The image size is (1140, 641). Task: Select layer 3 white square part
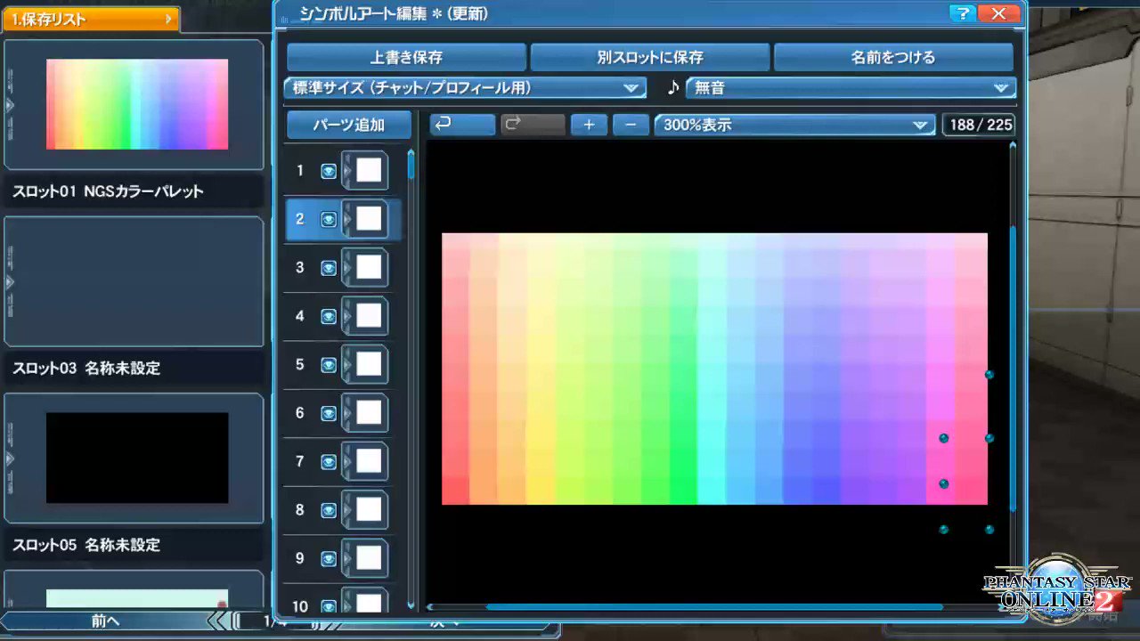coord(369,267)
